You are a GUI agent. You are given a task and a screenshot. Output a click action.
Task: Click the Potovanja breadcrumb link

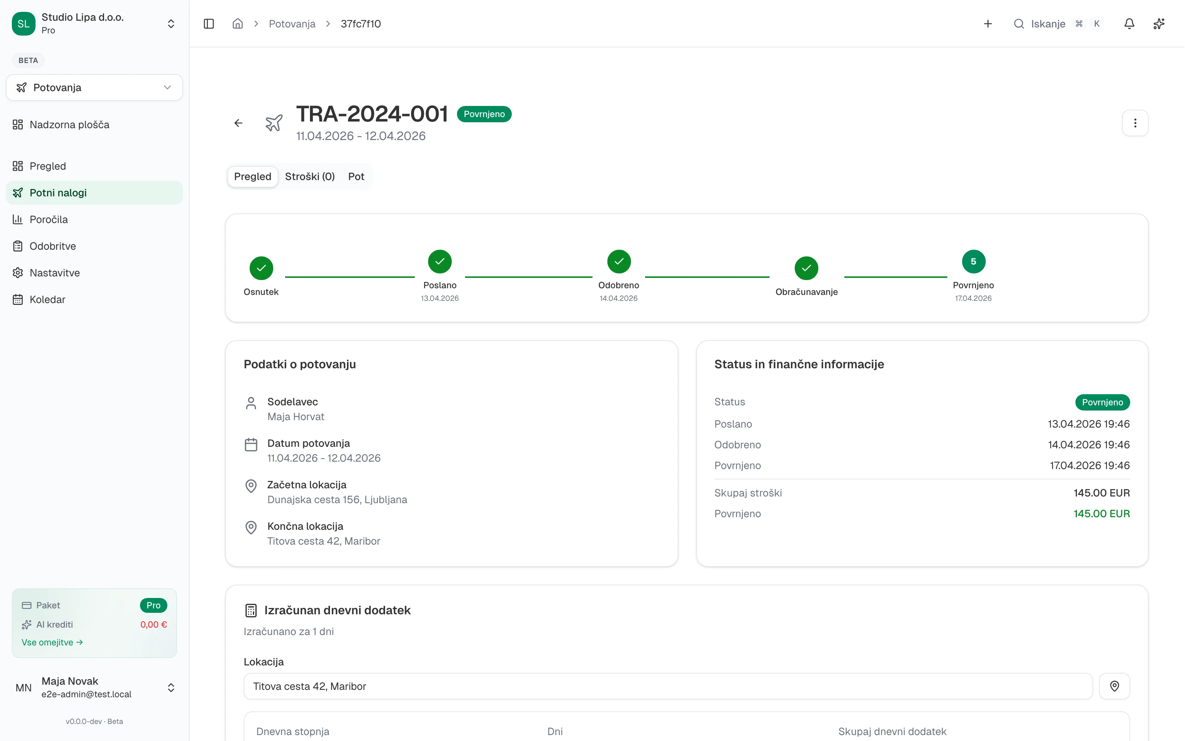pyautogui.click(x=292, y=23)
